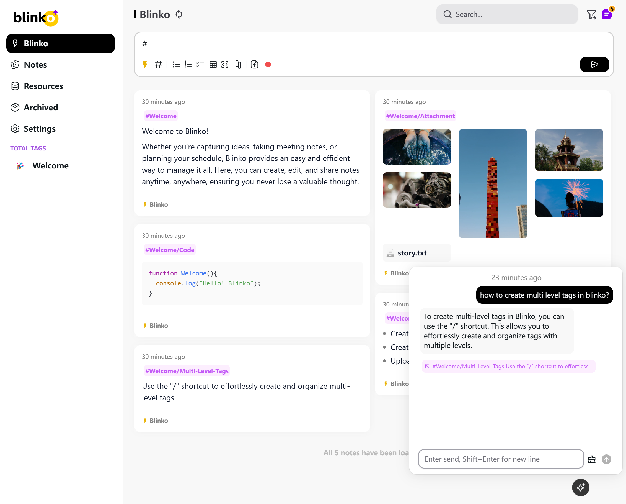Click the #Welcome/Code tag link
The width and height of the screenshot is (626, 504).
[x=170, y=250]
